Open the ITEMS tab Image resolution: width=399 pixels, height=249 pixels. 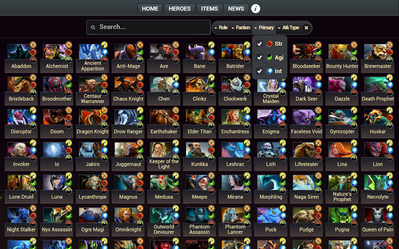[209, 8]
